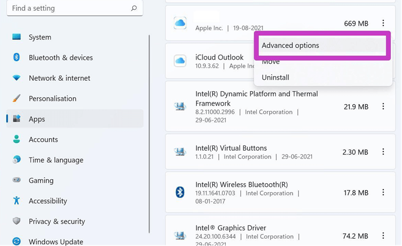This screenshot has height=246, width=402.
Task: Select Intel(R) Virtual Buttons title
Action: click(231, 148)
